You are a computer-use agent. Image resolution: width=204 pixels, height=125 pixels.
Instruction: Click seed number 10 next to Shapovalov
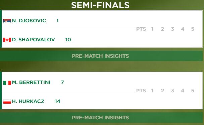(68, 40)
